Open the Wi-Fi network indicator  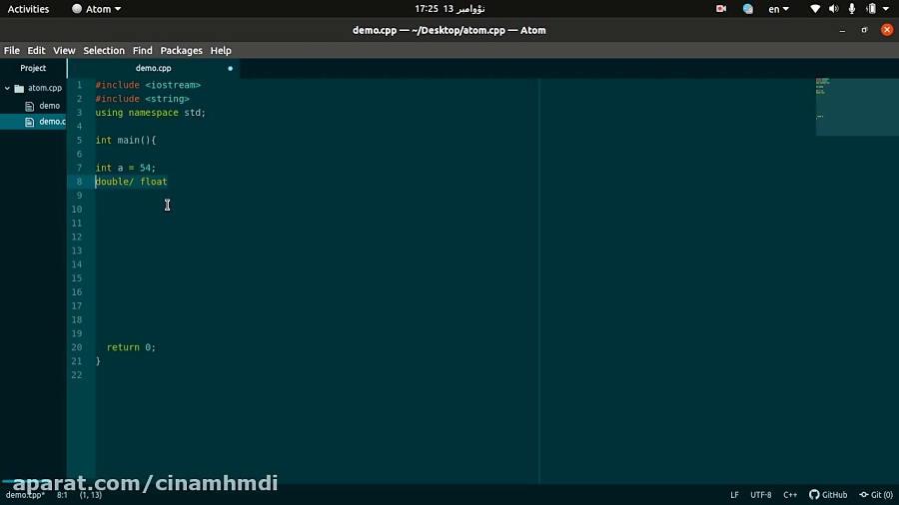pos(815,9)
